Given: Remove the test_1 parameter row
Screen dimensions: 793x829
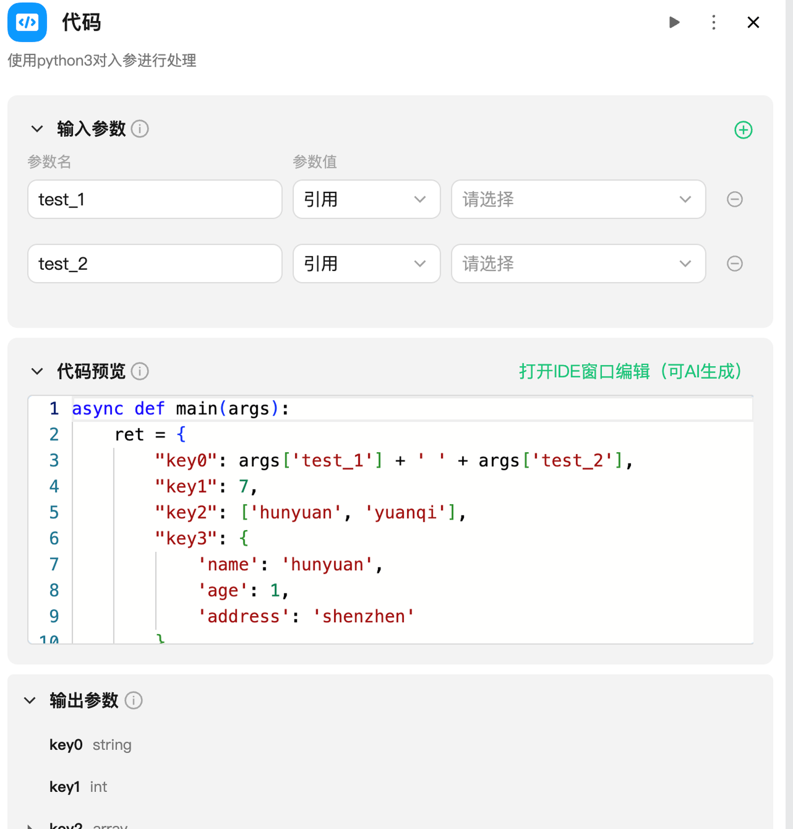Looking at the screenshot, I should [735, 199].
